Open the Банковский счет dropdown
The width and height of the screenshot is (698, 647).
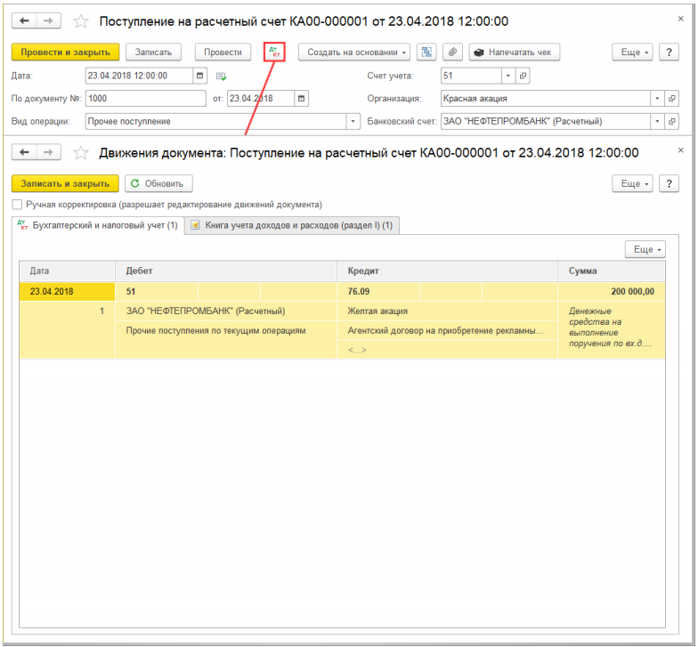click(x=657, y=121)
